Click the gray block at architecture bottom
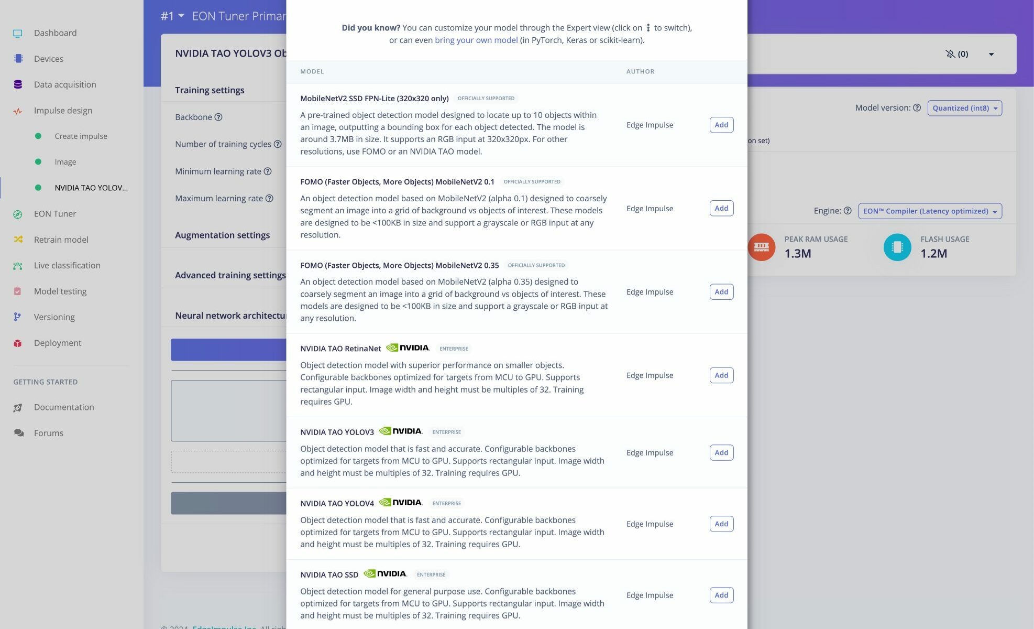Image resolution: width=1034 pixels, height=629 pixels. (228, 503)
